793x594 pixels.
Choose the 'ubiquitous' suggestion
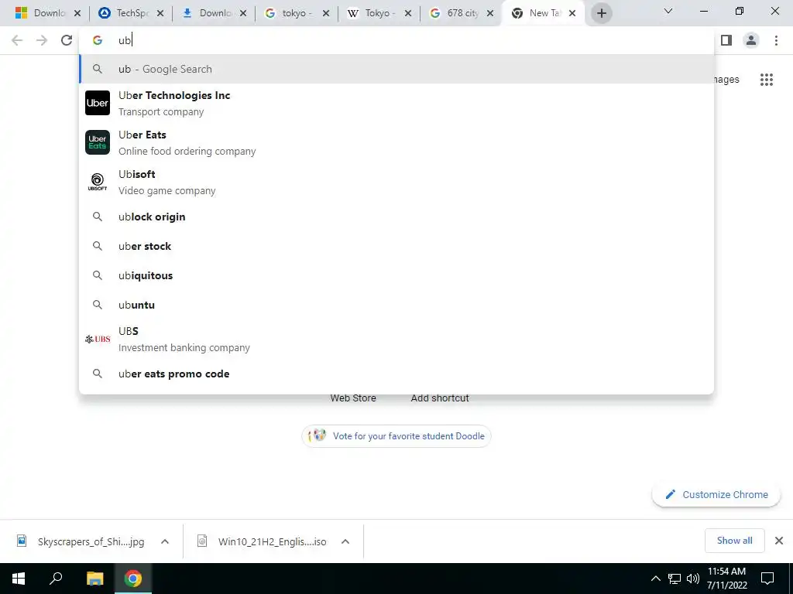click(x=396, y=275)
